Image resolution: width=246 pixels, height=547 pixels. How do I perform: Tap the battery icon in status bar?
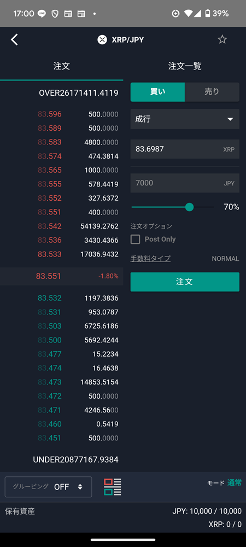(x=208, y=14)
